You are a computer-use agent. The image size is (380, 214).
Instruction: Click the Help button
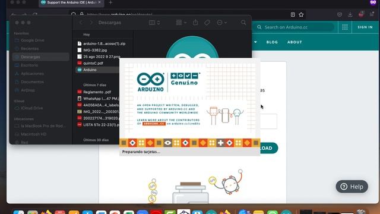click(x=352, y=187)
